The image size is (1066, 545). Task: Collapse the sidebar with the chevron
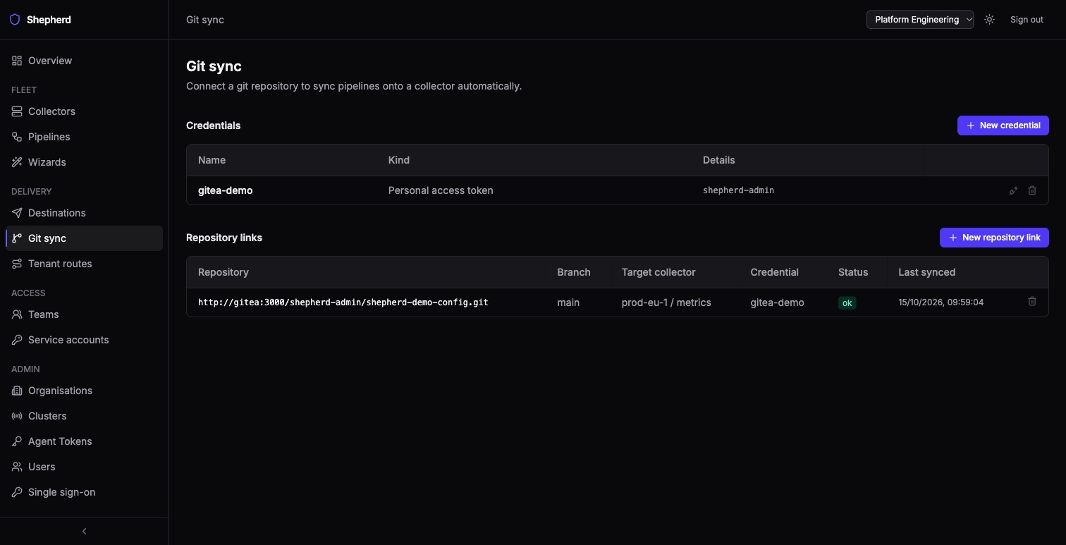(x=85, y=531)
